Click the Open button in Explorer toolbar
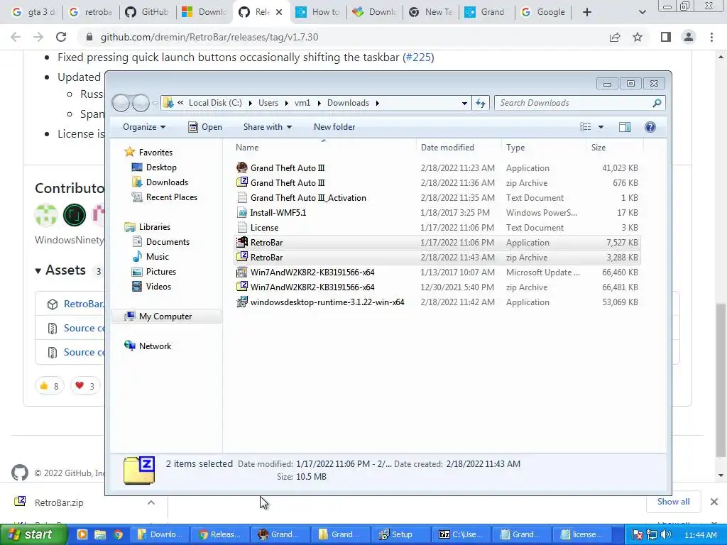 click(x=205, y=127)
